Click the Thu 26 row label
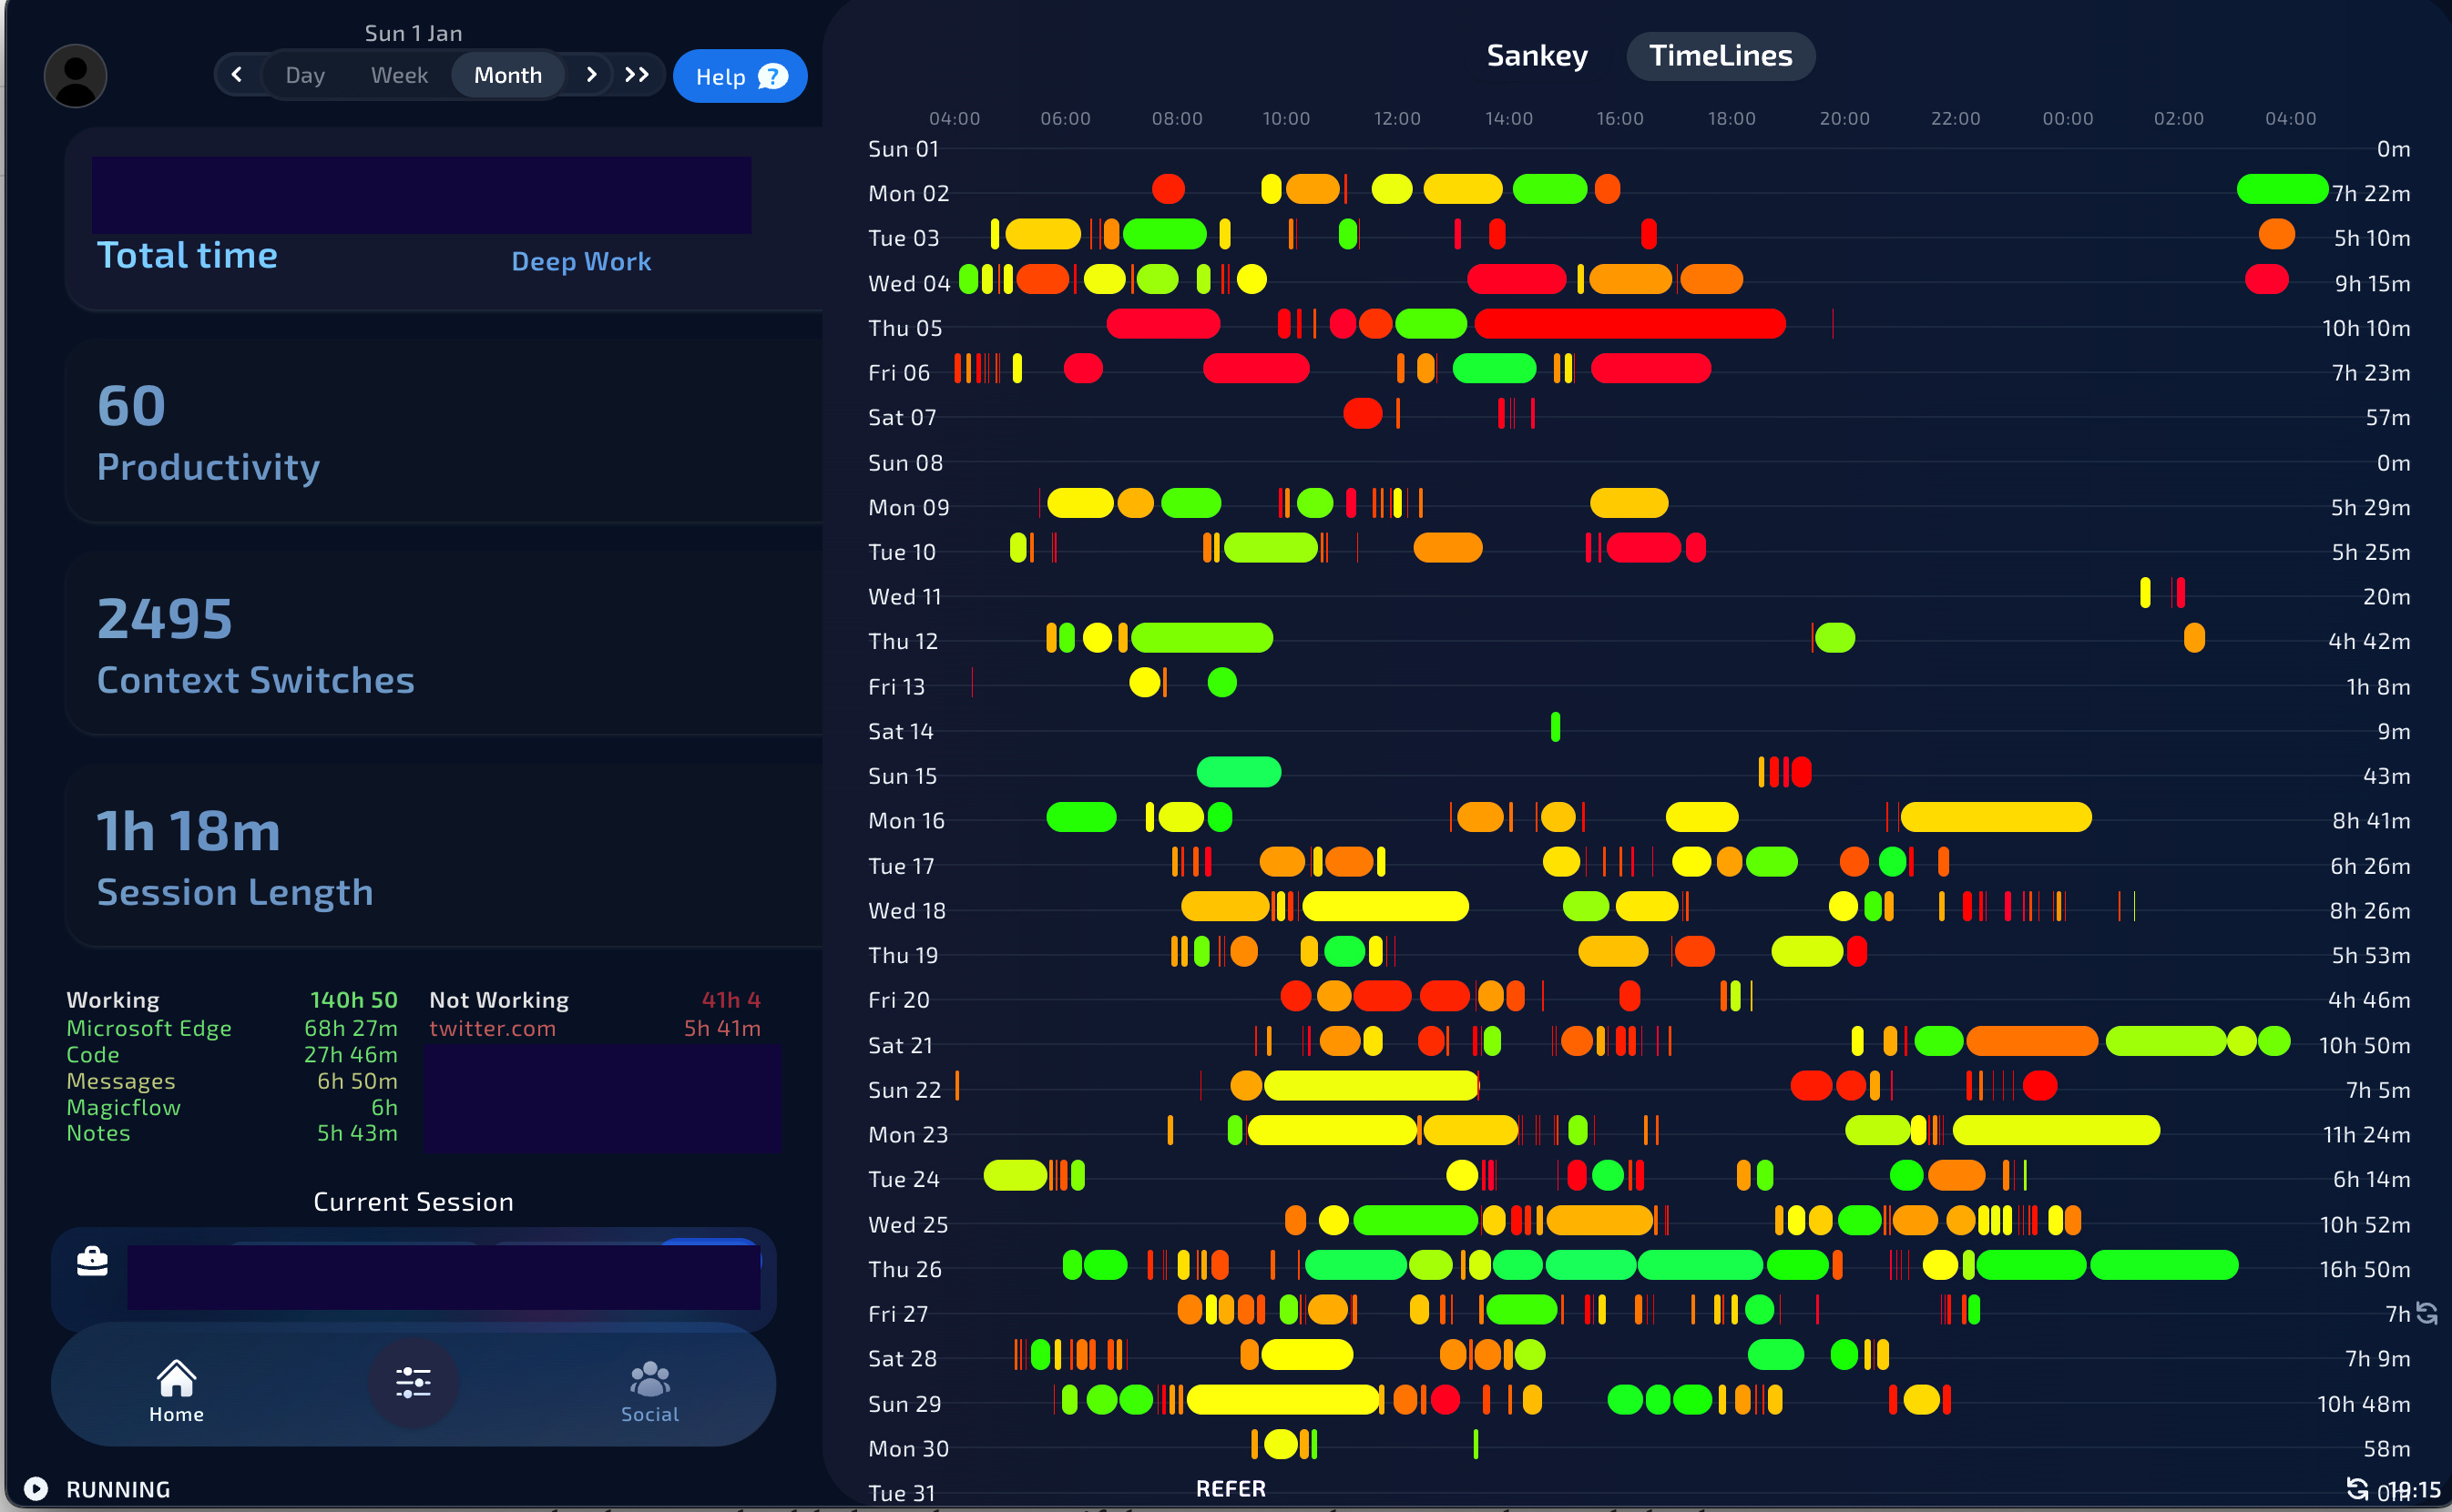 tap(905, 1269)
